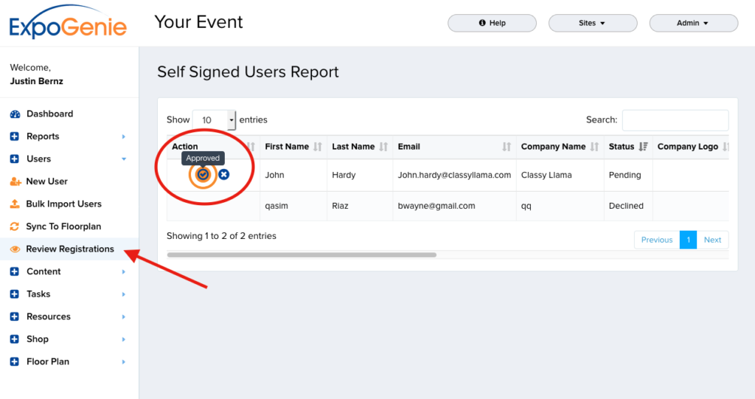Sort by Last Name column arrows

click(383, 147)
